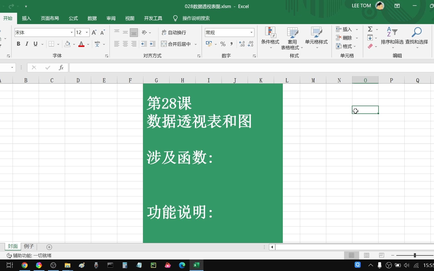Toggle bold formatting
The image size is (434, 271).
[18, 44]
